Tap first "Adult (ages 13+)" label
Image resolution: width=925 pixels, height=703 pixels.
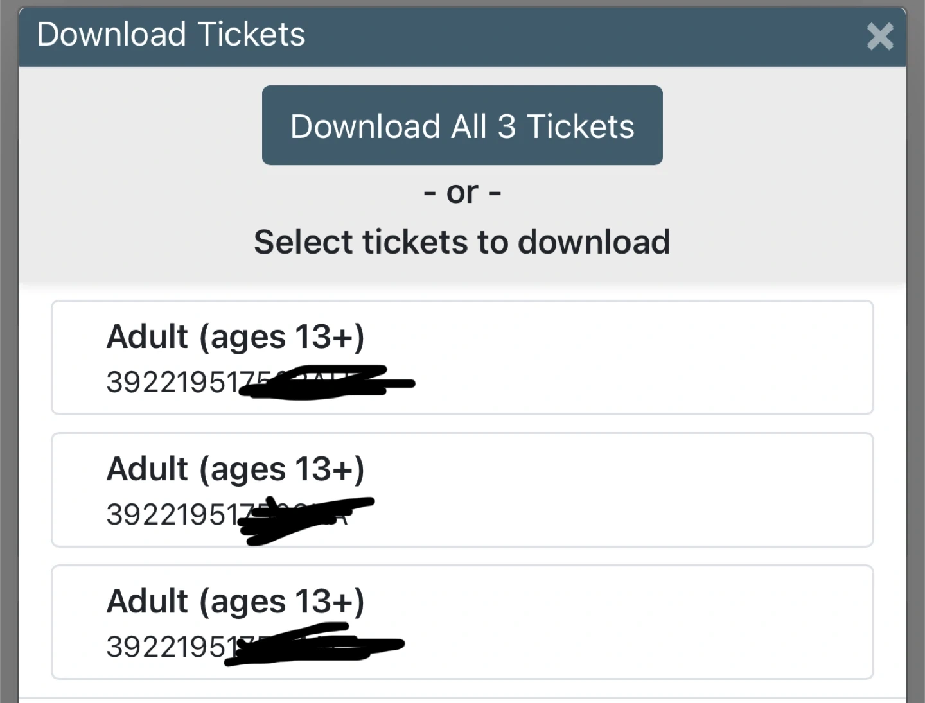click(235, 337)
